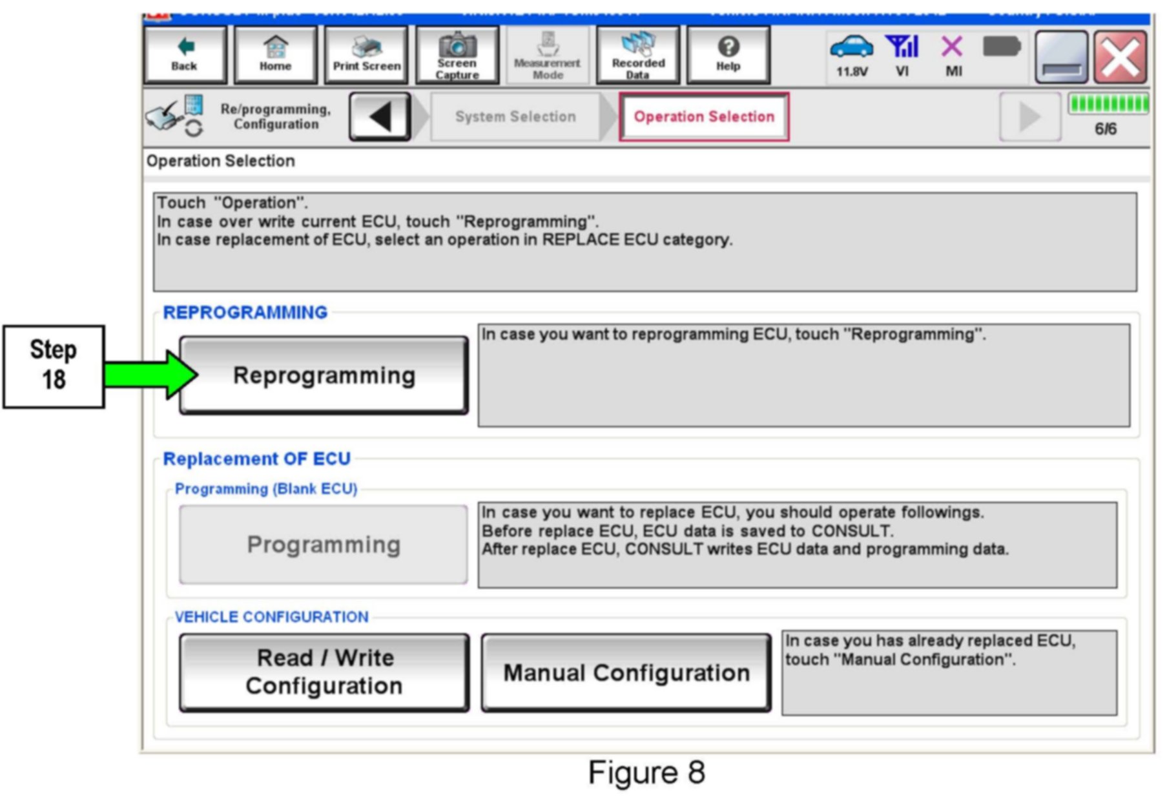Viewport: 1176px width, 799px height.
Task: Open Measurement Mode from toolbar
Action: click(548, 54)
